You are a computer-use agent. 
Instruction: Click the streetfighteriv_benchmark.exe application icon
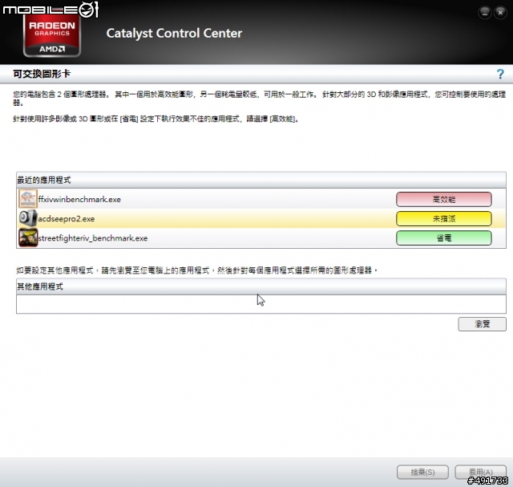(28, 237)
